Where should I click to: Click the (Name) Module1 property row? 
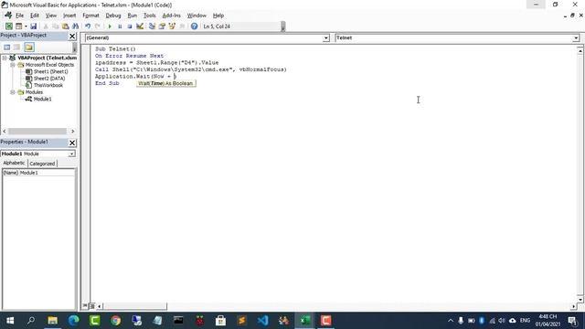click(x=38, y=173)
